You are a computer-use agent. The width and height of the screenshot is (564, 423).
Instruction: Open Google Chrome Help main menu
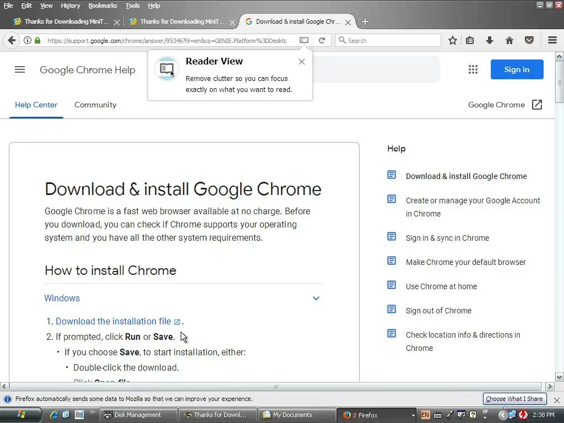click(20, 69)
